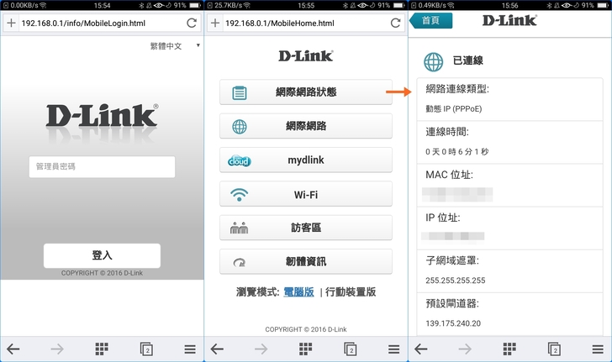Switch to 電腦版 browse mode

298,291
